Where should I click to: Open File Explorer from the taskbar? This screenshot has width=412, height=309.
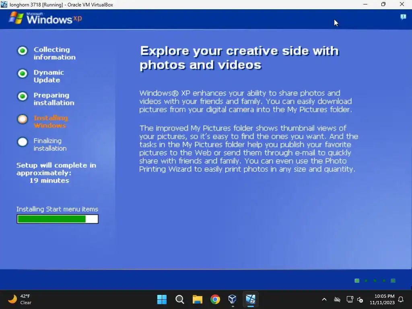click(x=197, y=299)
